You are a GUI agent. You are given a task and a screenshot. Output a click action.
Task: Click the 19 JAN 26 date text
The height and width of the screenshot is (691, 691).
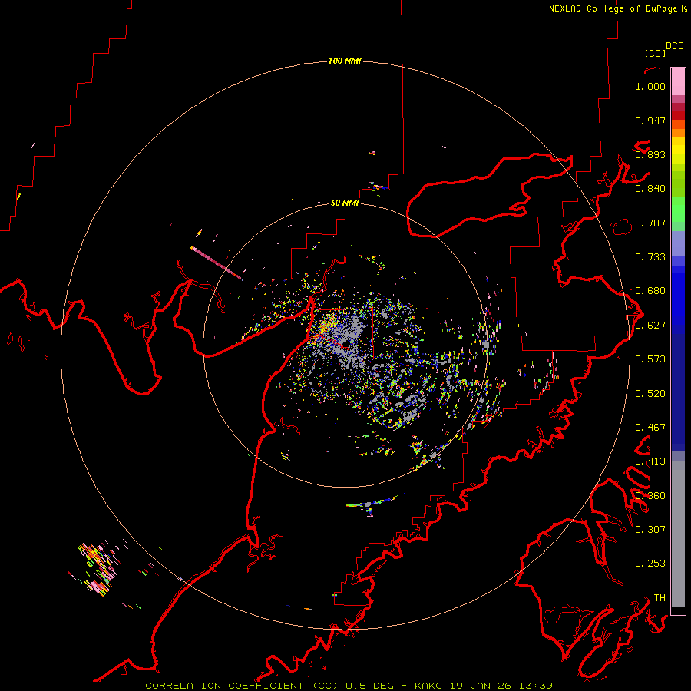coord(480,686)
